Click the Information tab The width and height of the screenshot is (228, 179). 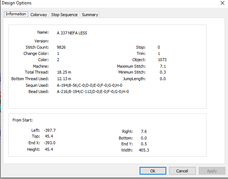coord(16,14)
